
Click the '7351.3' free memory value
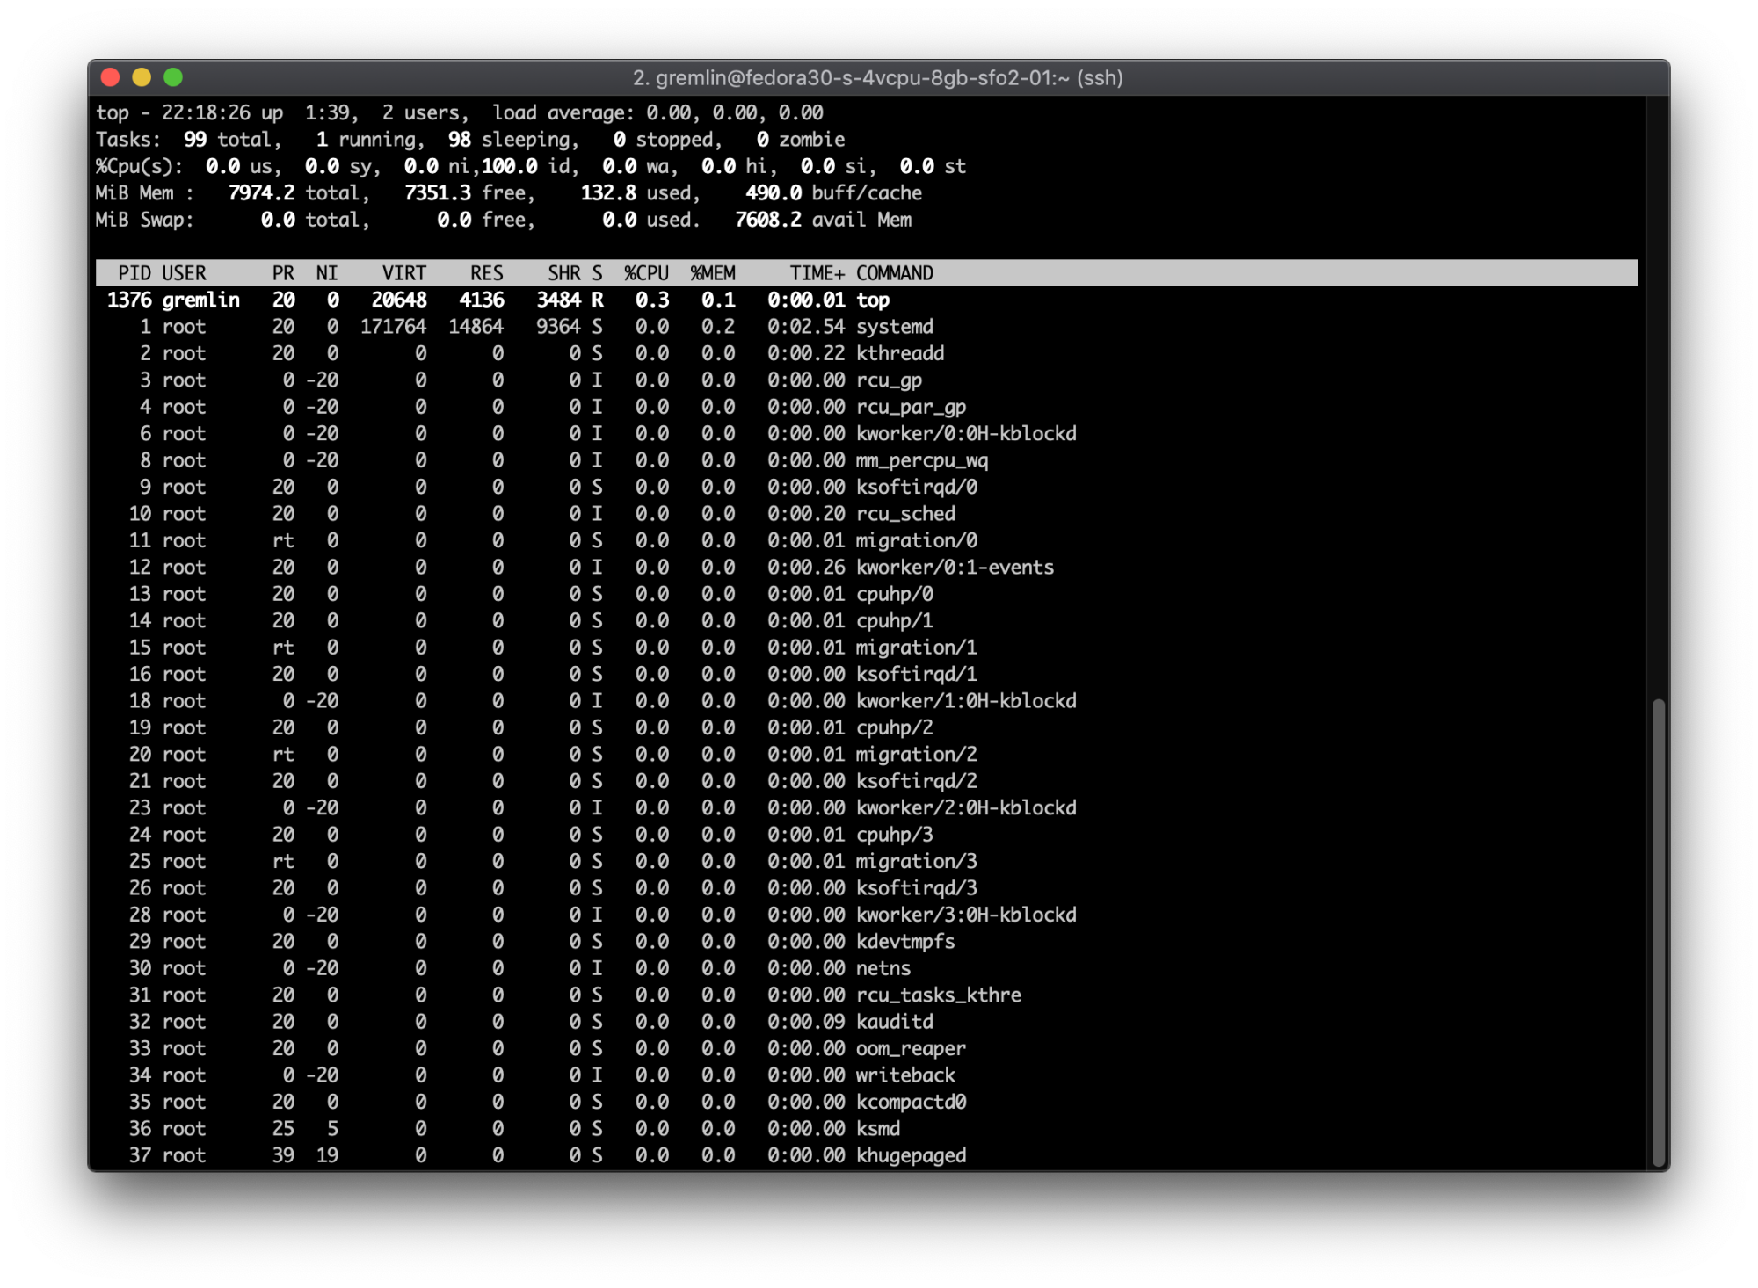[x=438, y=193]
